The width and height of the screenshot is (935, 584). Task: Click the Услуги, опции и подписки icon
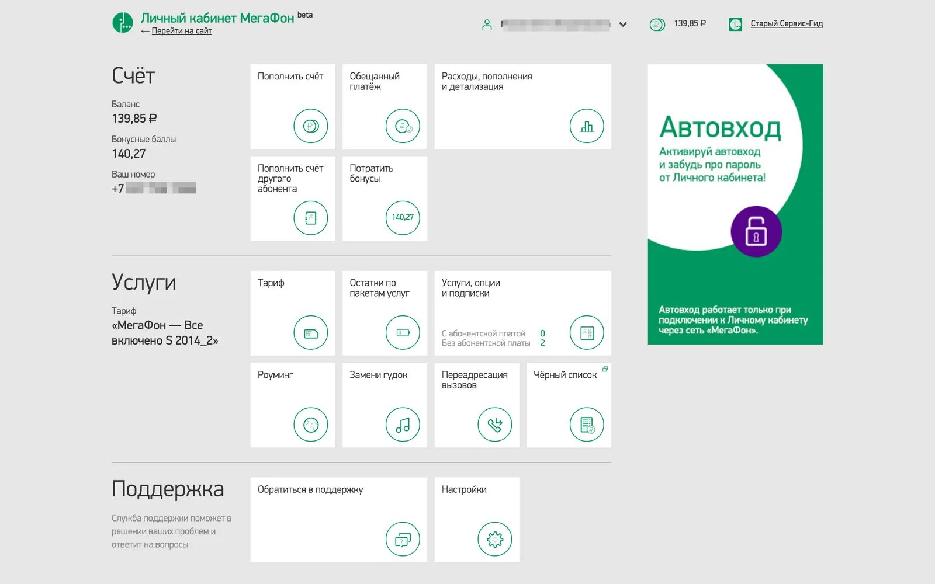pos(587,333)
